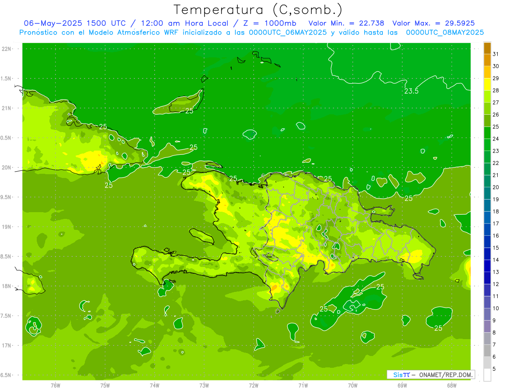Click the 17N latitude axis label
Screen dimensions: 507x391
click(7, 345)
